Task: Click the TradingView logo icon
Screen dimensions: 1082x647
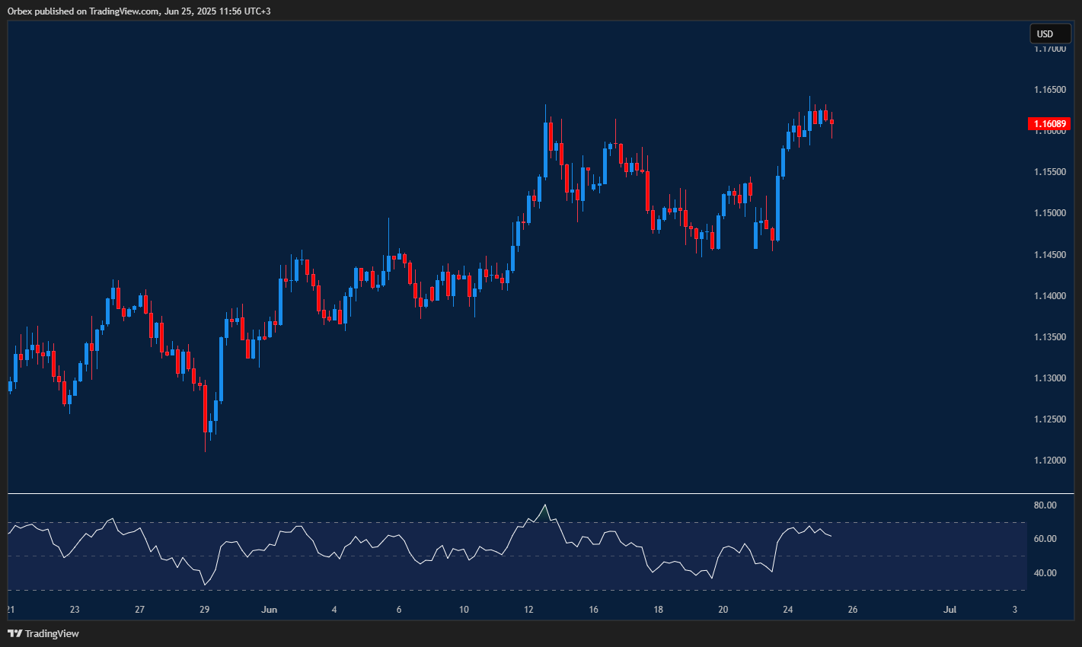Action: [14, 633]
